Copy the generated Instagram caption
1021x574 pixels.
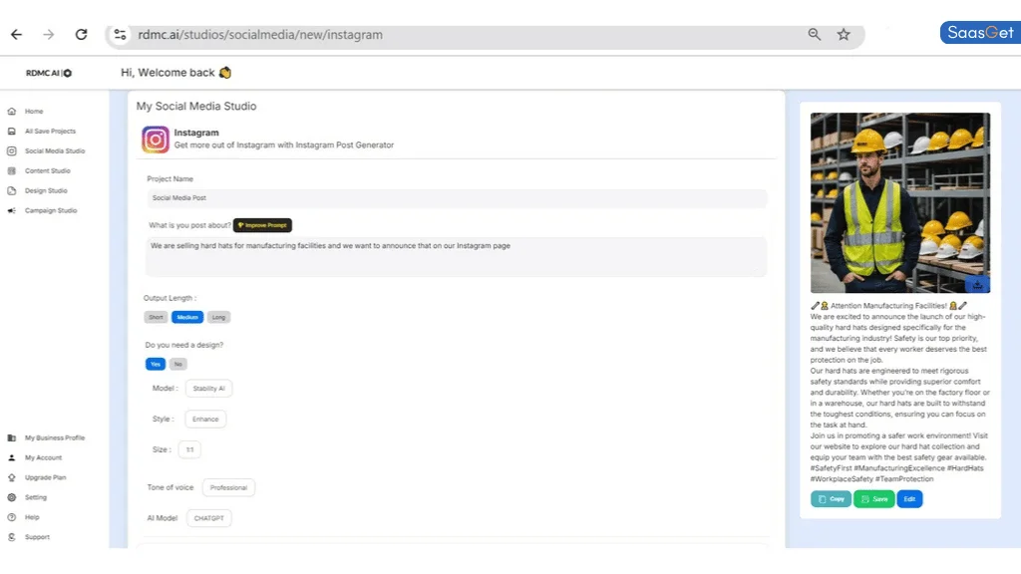click(x=830, y=498)
